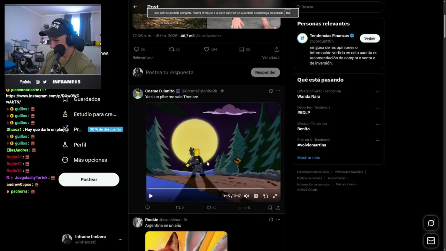Reply to Cosme Fulanito's post
The image size is (446, 251).
(147, 208)
